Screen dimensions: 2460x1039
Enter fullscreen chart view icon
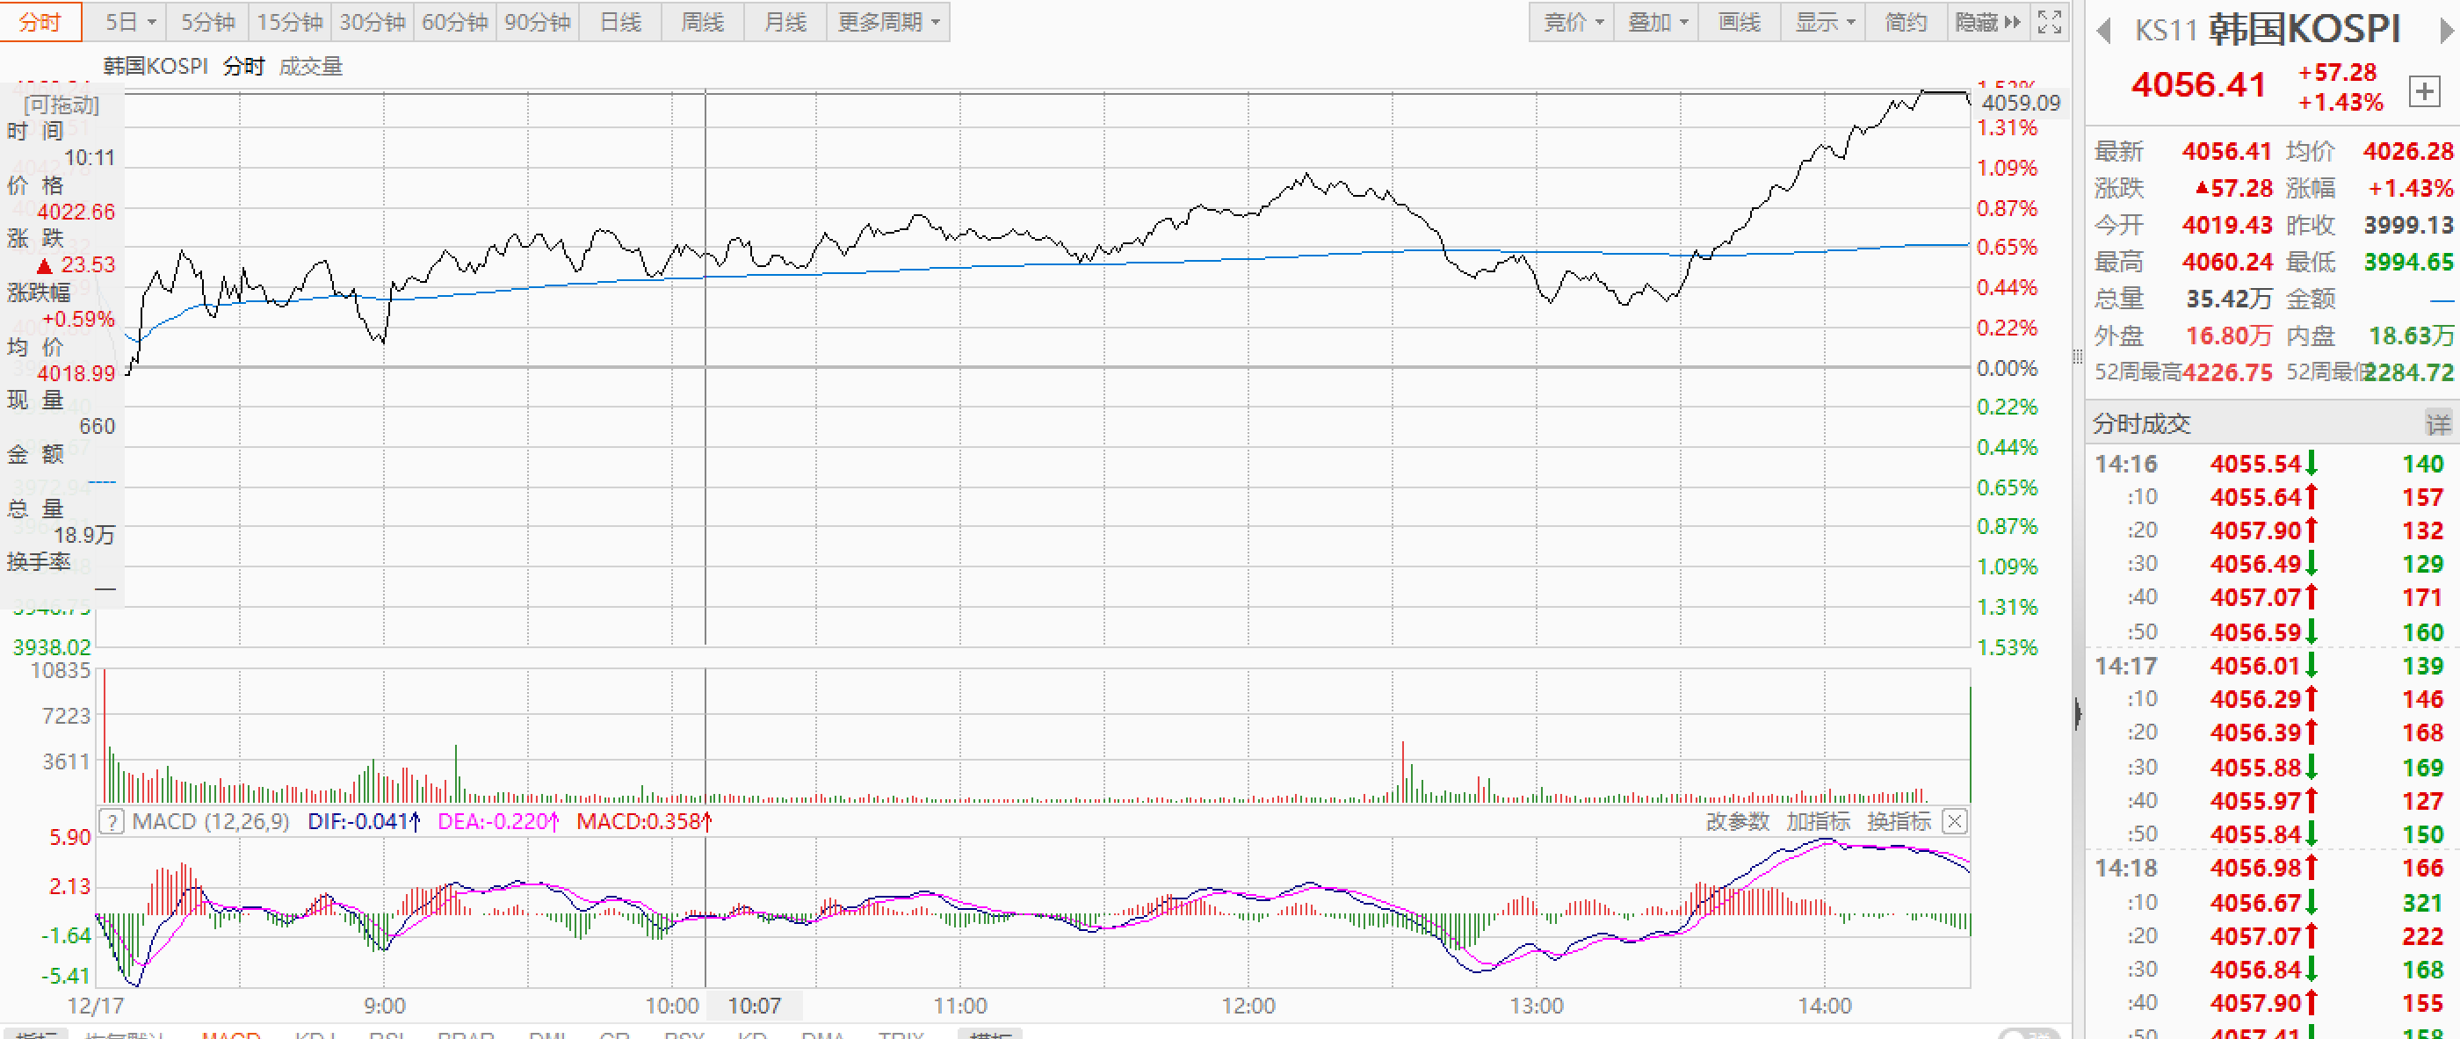pyautogui.click(x=2049, y=22)
